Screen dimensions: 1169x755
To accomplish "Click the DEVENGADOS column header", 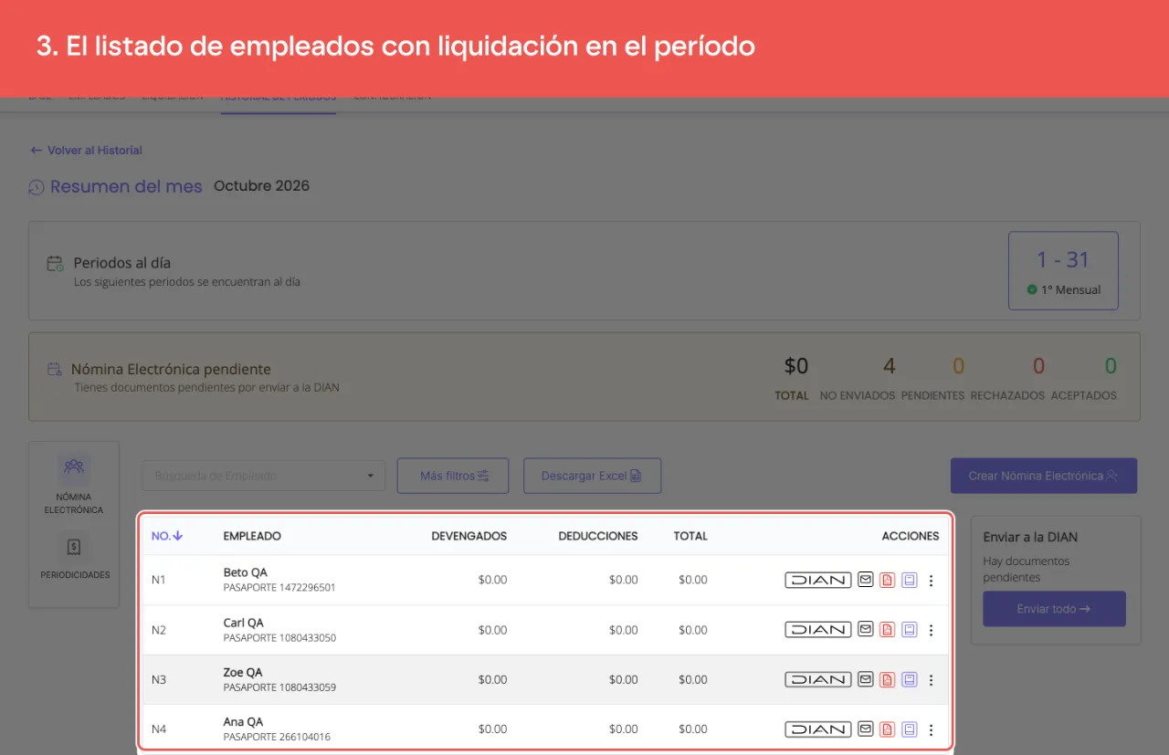I will pos(469,536).
